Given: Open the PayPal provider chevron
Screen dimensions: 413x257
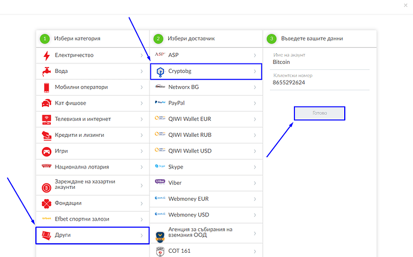Looking at the screenshot, I should point(255,103).
